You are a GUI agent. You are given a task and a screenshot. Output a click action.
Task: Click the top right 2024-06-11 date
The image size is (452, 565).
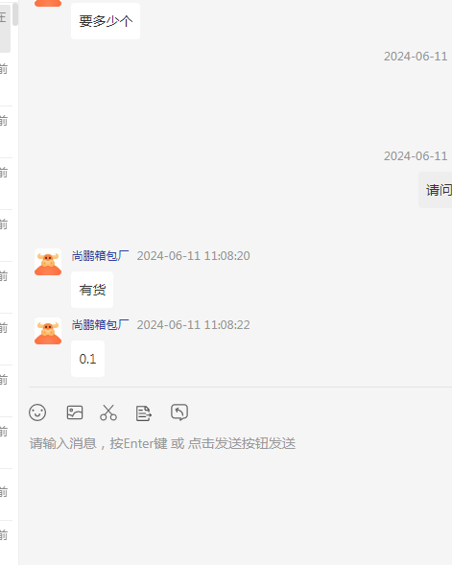pyautogui.click(x=416, y=57)
